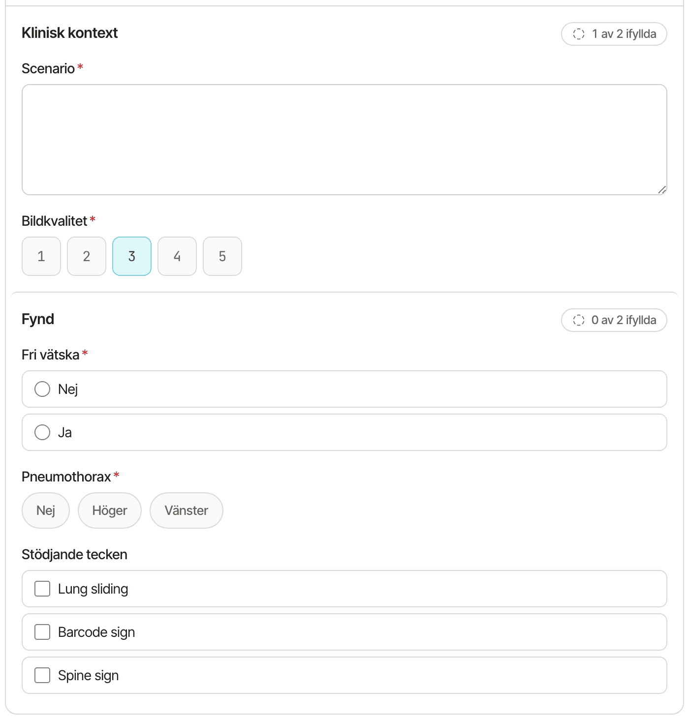Image resolution: width=689 pixels, height=719 pixels.
Task: Click the Pneumothorax field label
Action: point(66,477)
